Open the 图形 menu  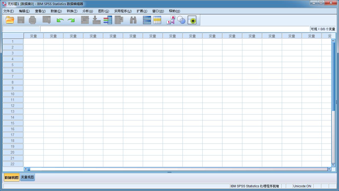[x=103, y=11]
